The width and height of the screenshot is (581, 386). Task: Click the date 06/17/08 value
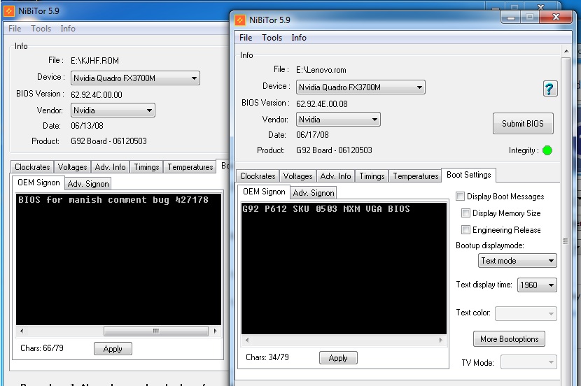[x=312, y=135]
